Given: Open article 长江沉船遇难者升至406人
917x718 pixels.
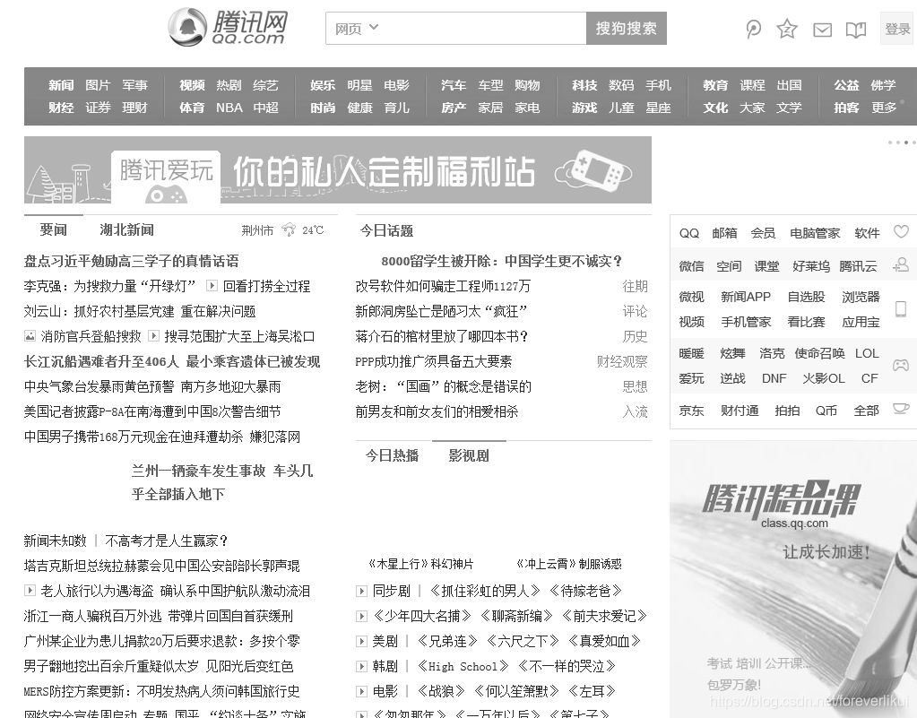Looking at the screenshot, I should 101,361.
